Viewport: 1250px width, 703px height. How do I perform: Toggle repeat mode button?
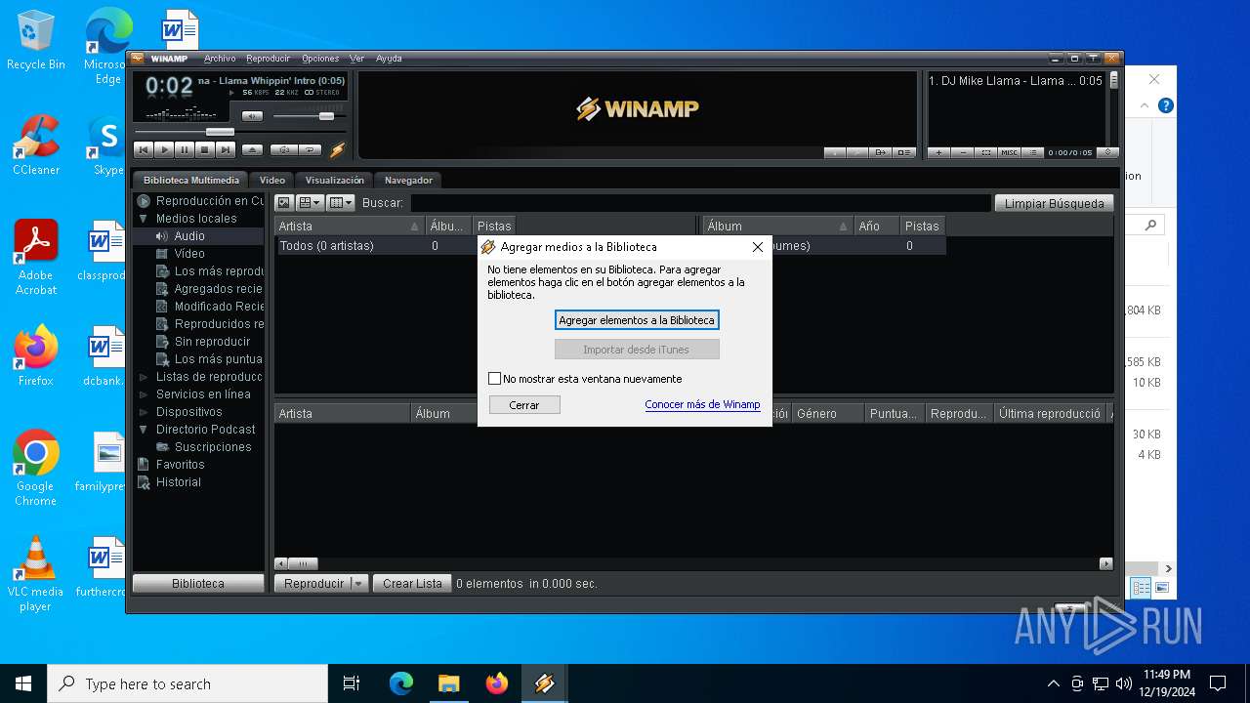pos(311,149)
